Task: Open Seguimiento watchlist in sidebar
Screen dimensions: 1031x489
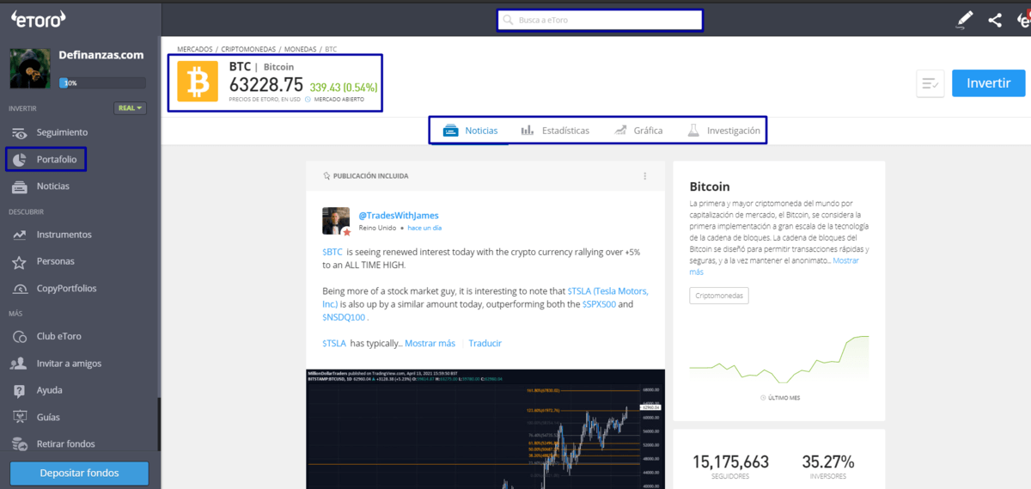Action: tap(62, 132)
